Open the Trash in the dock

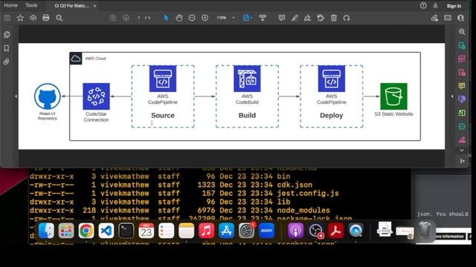[x=425, y=231]
